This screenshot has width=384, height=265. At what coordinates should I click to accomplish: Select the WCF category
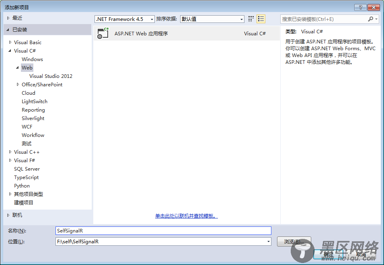pos(27,126)
